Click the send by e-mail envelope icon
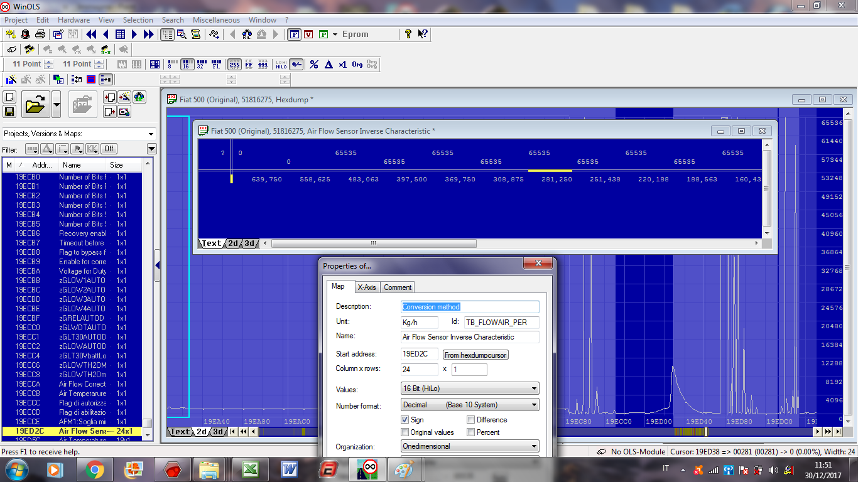 coord(124,112)
